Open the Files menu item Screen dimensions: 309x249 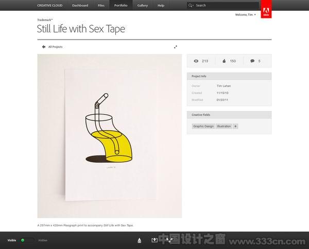(101, 6)
